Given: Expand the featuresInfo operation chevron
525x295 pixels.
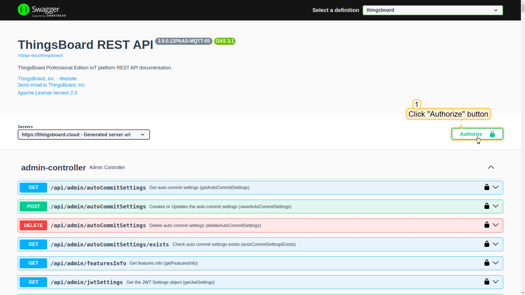Looking at the screenshot, I should 495,263.
